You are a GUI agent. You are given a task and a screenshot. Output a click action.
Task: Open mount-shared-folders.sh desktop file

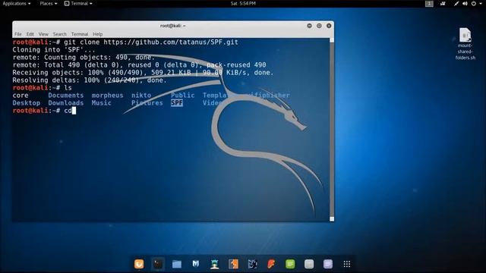click(465, 43)
